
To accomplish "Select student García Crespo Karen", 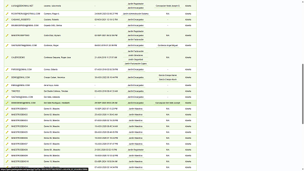I will point(168,75).
